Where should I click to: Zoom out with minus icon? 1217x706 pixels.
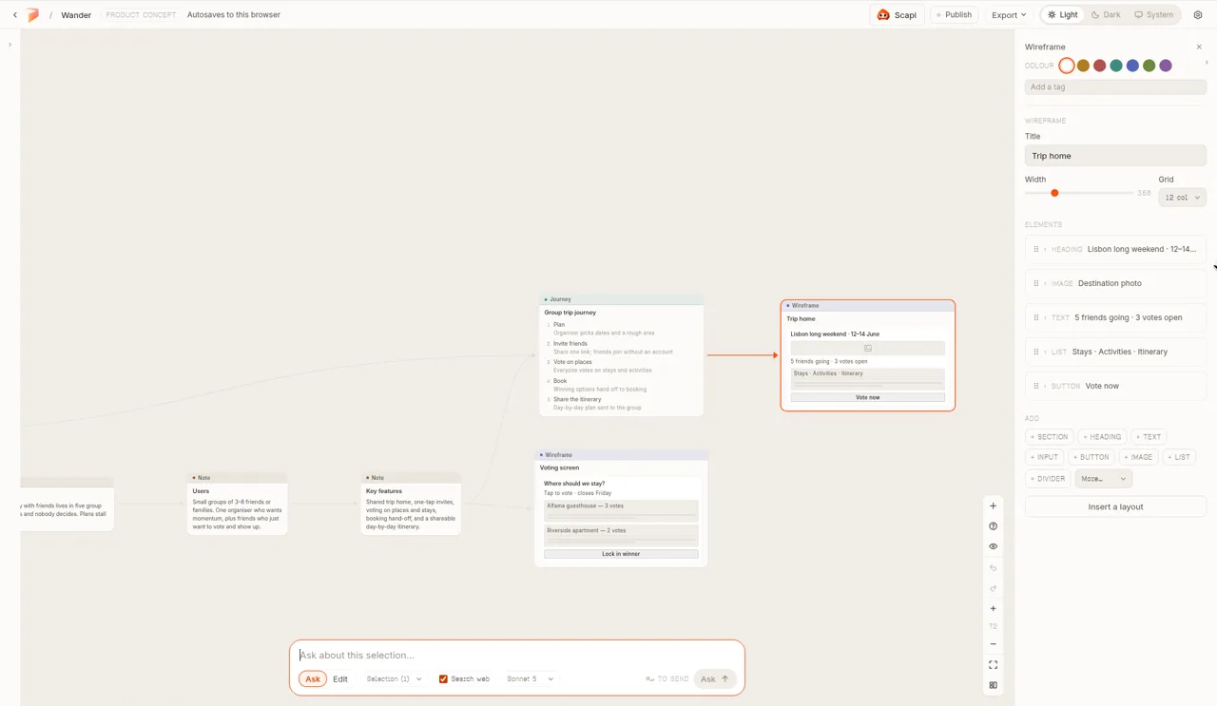pyautogui.click(x=994, y=644)
